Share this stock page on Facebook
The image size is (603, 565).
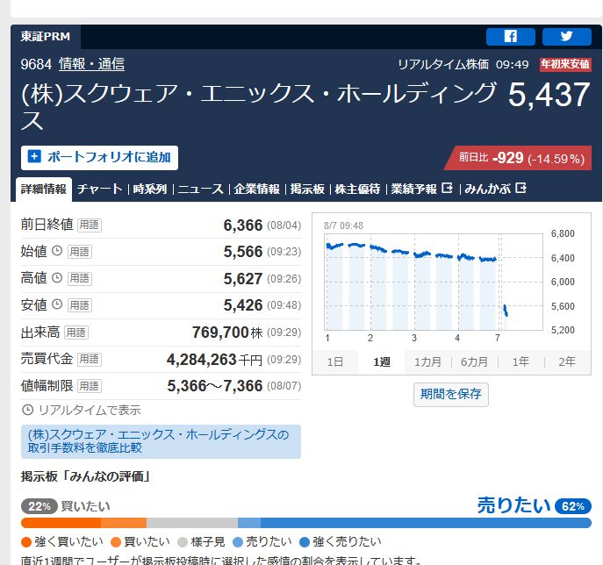510,37
